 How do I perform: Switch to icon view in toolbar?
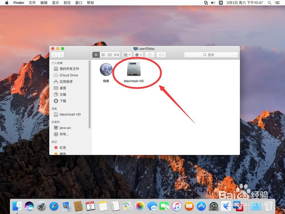[x=96, y=55]
